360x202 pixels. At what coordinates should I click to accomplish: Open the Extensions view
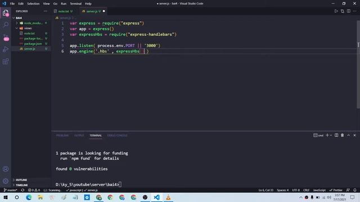6,61
